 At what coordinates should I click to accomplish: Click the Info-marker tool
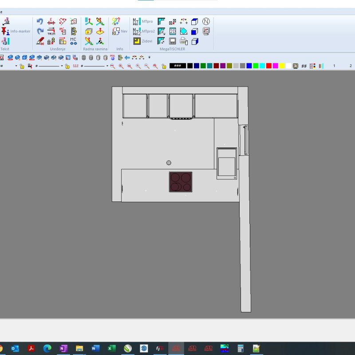(x=16, y=31)
